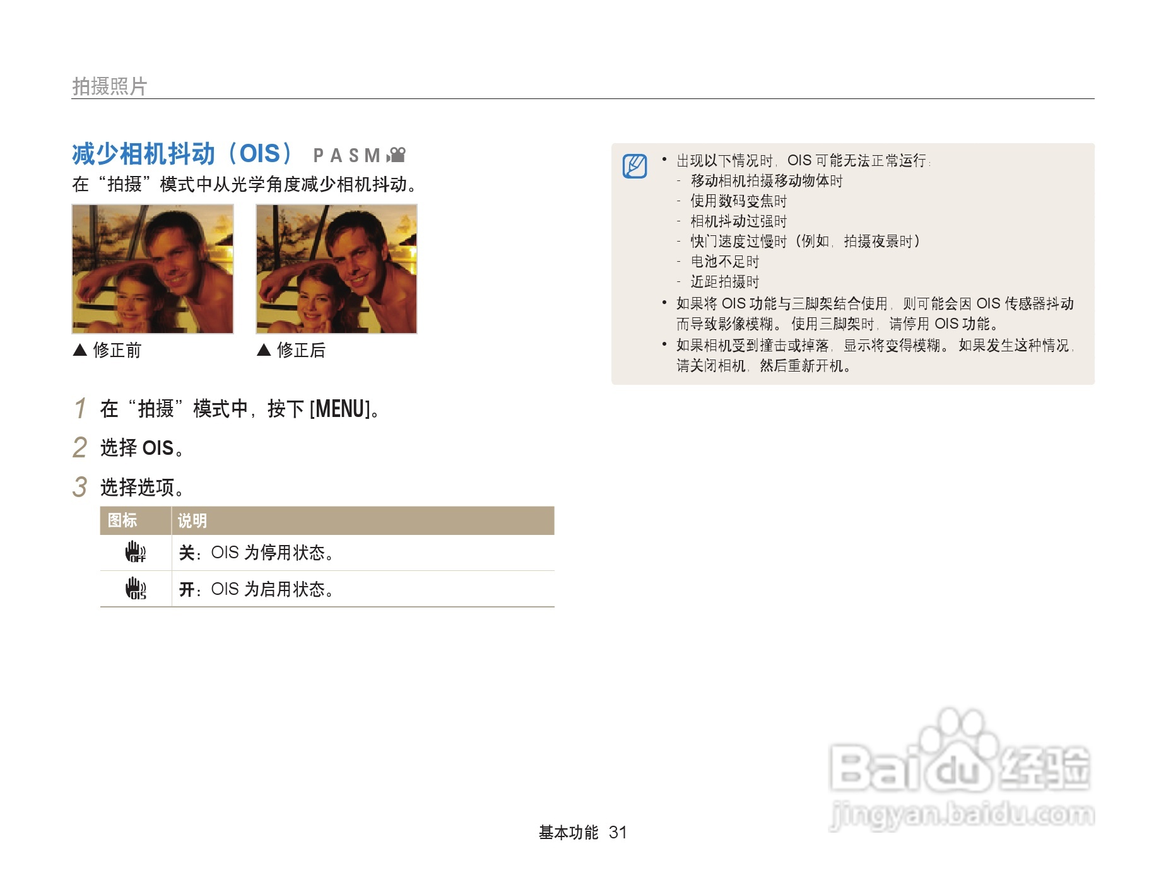Screen dimensions: 1166x880
Task: Click the note line starting 如果相机受到撞击或掉落
Action: 875,346
